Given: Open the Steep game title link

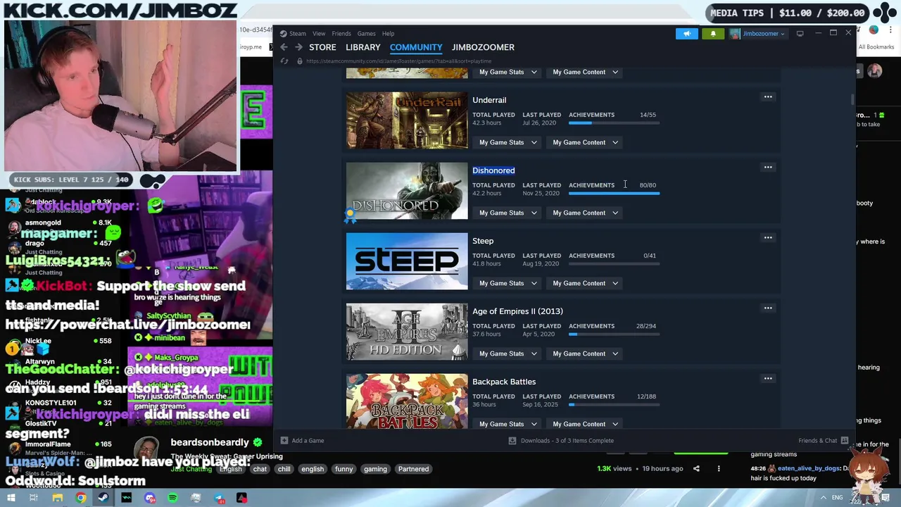Looking at the screenshot, I should coord(483,241).
